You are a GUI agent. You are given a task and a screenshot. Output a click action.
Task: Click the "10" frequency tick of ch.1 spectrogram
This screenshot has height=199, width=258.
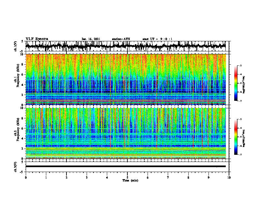pos(22,54)
